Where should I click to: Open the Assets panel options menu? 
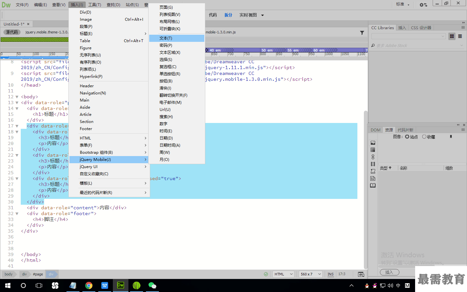pyautogui.click(x=463, y=129)
